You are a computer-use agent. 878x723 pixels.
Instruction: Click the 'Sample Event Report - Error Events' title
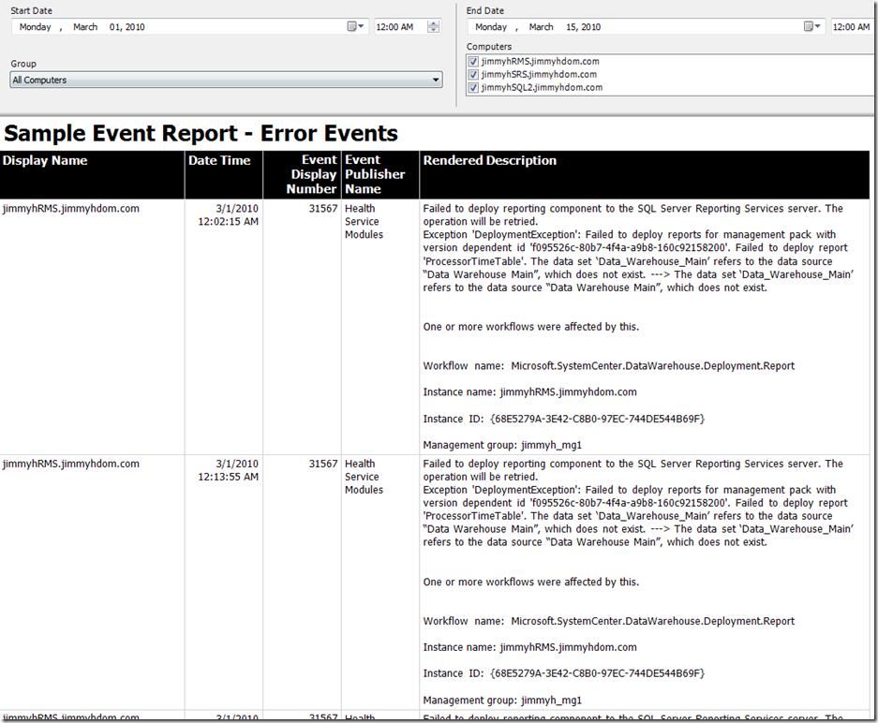201,134
